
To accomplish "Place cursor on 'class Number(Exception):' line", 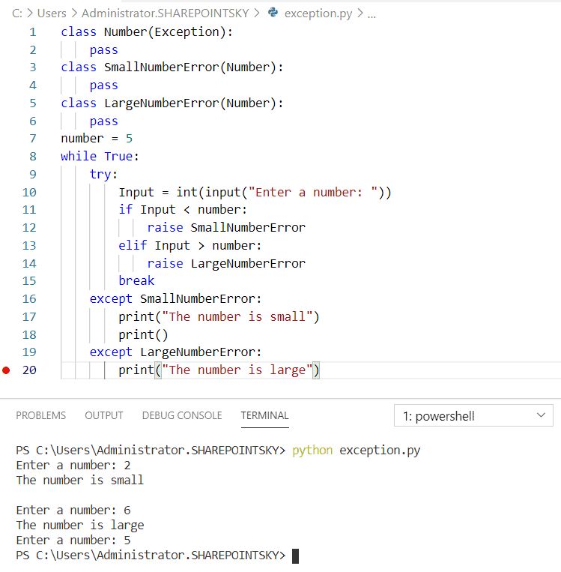I will 147,32.
